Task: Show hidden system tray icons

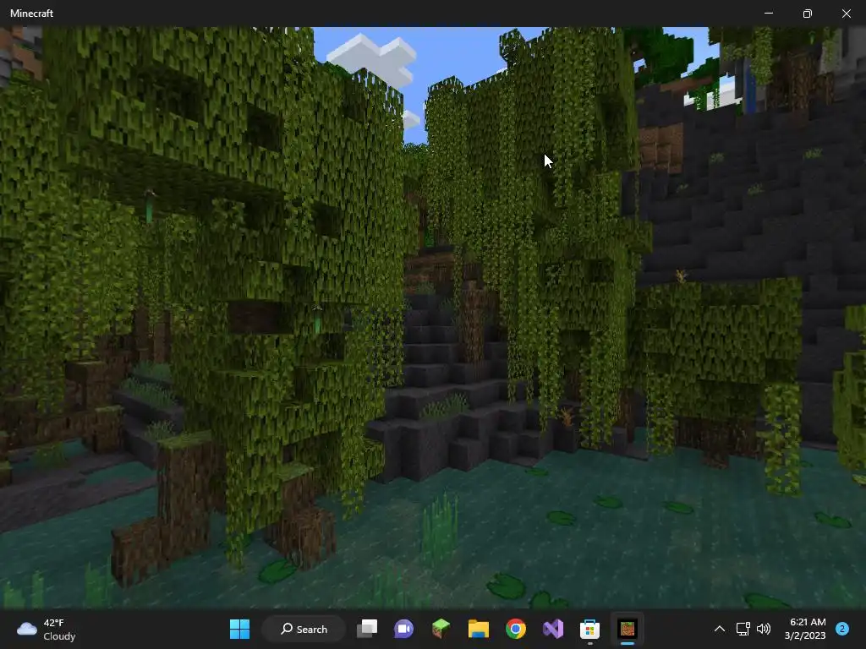Action: click(719, 629)
